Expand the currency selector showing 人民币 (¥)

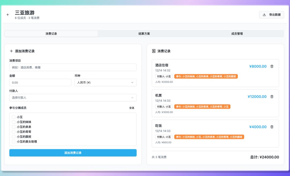105,82
